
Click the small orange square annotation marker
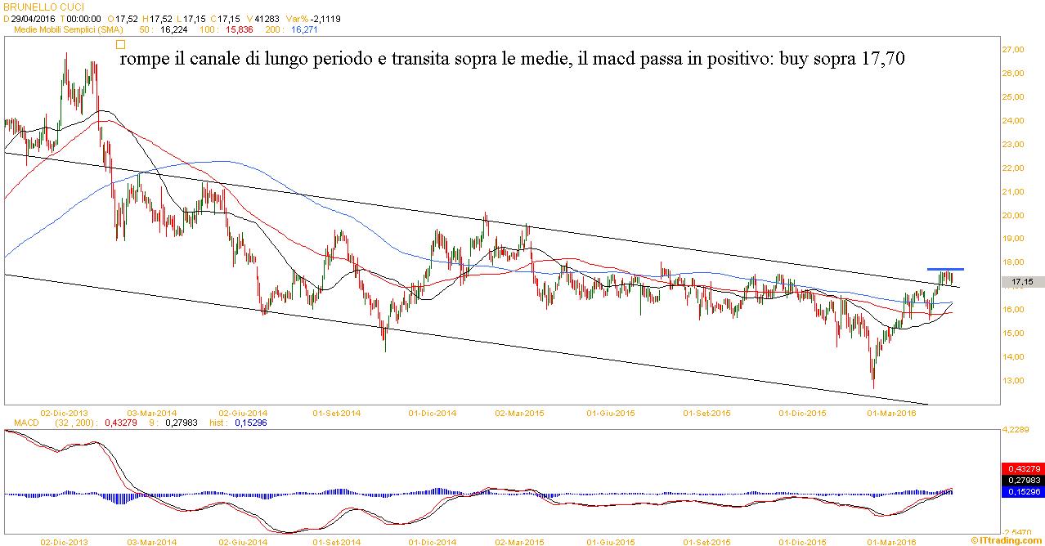[121, 45]
